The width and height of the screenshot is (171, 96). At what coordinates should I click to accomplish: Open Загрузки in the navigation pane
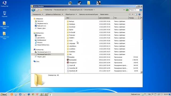pos(40,21)
